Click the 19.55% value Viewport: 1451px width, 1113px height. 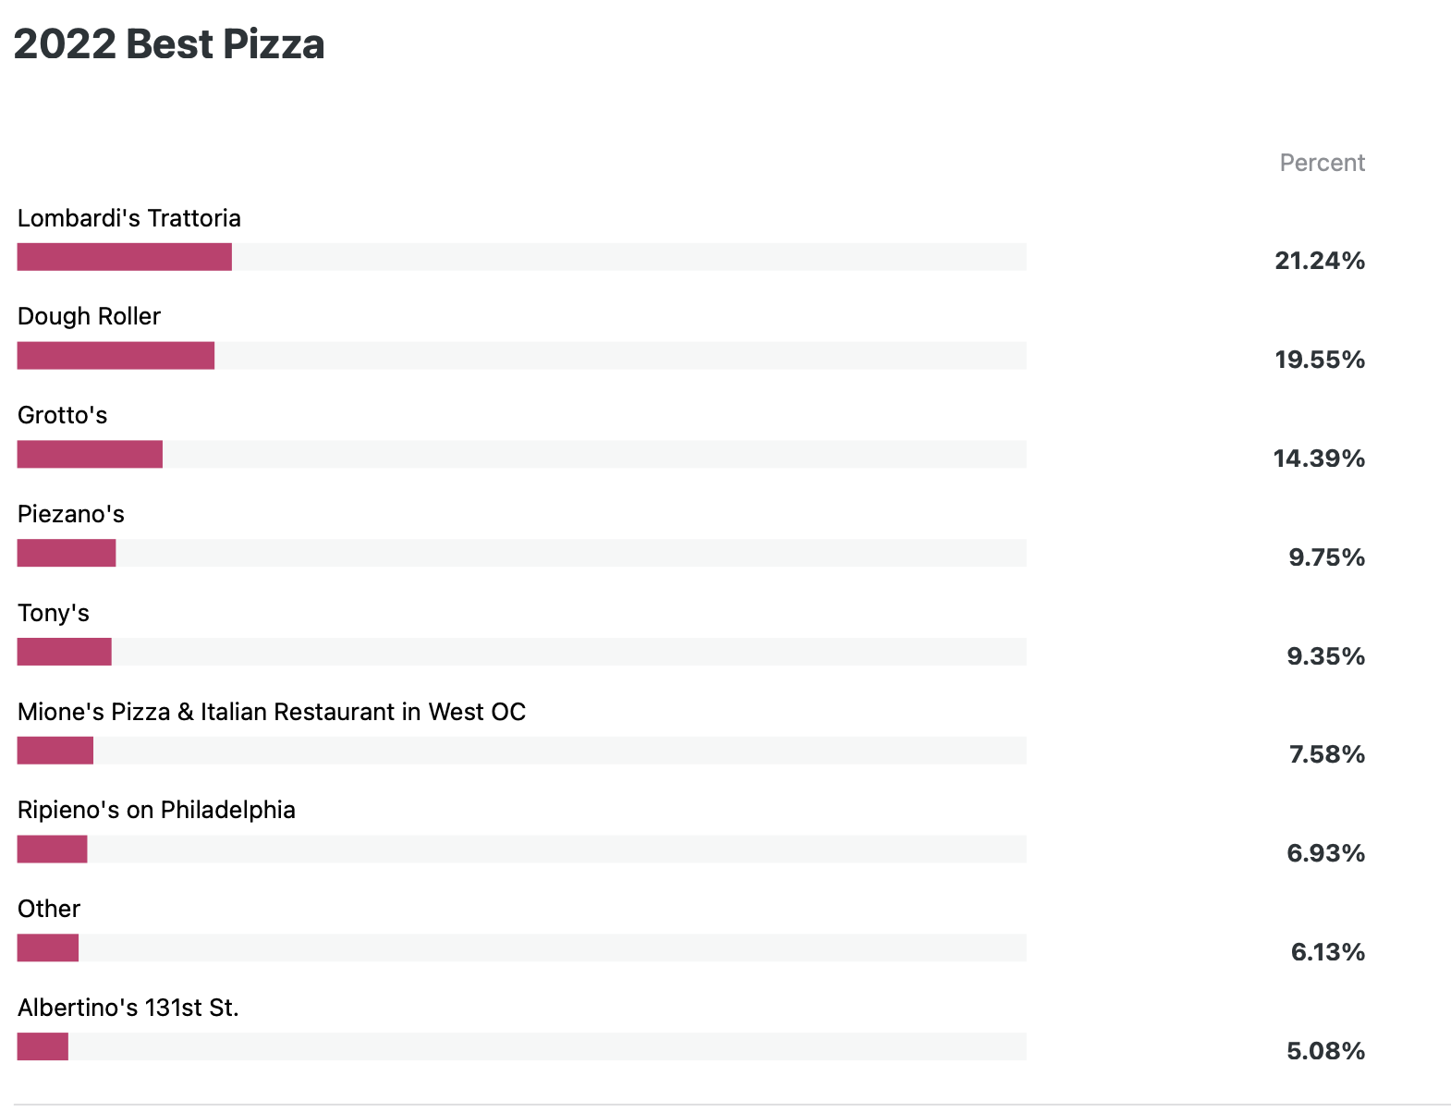point(1320,360)
